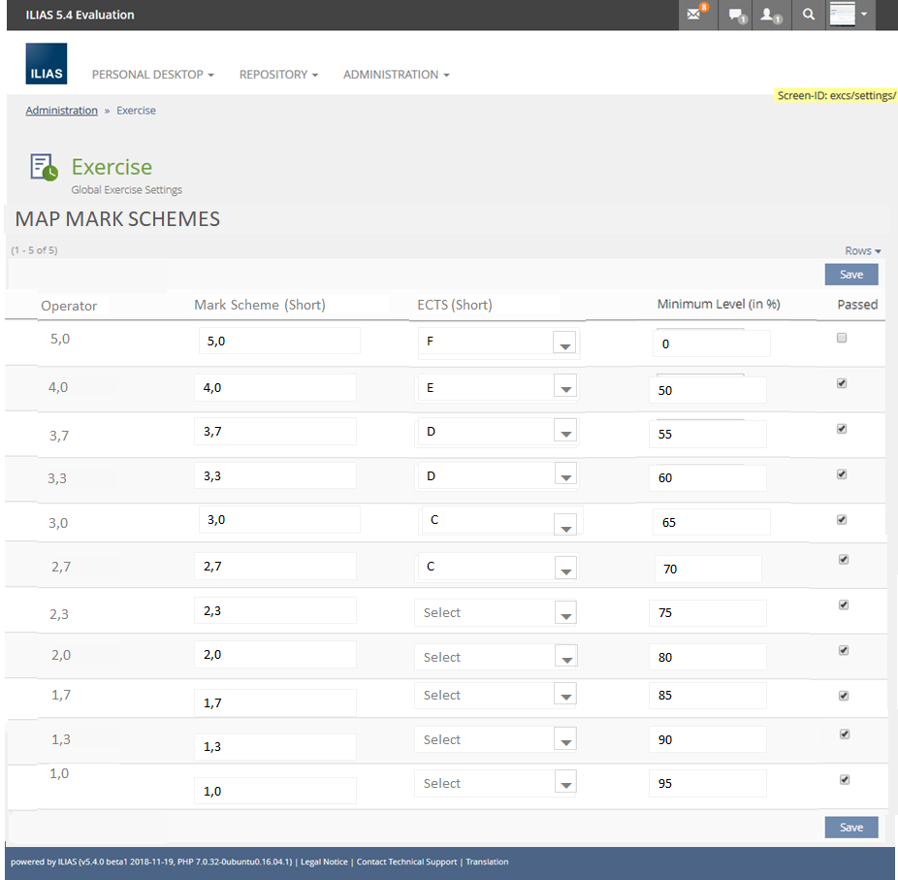Uncheck the Passed box for mark 3,0

(x=842, y=519)
